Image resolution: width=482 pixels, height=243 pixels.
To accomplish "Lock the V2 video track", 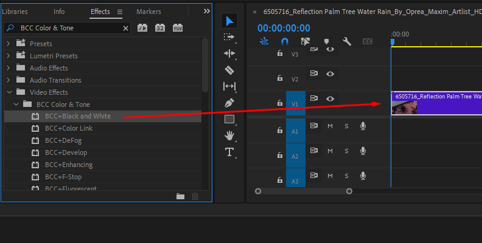I will coord(280,78).
